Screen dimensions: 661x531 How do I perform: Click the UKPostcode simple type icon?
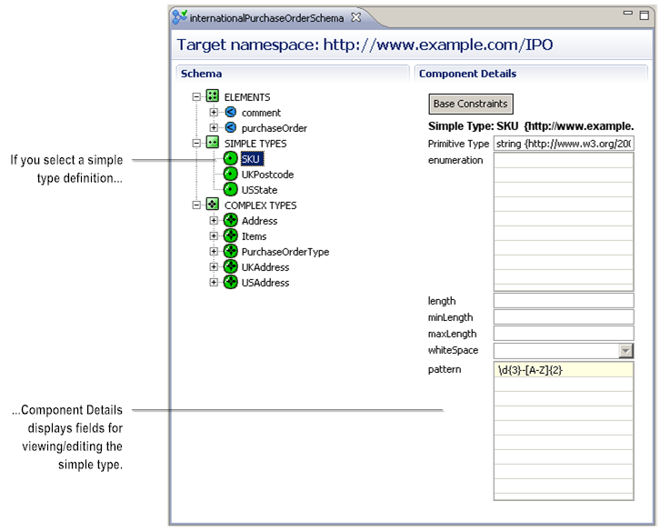pyautogui.click(x=230, y=175)
